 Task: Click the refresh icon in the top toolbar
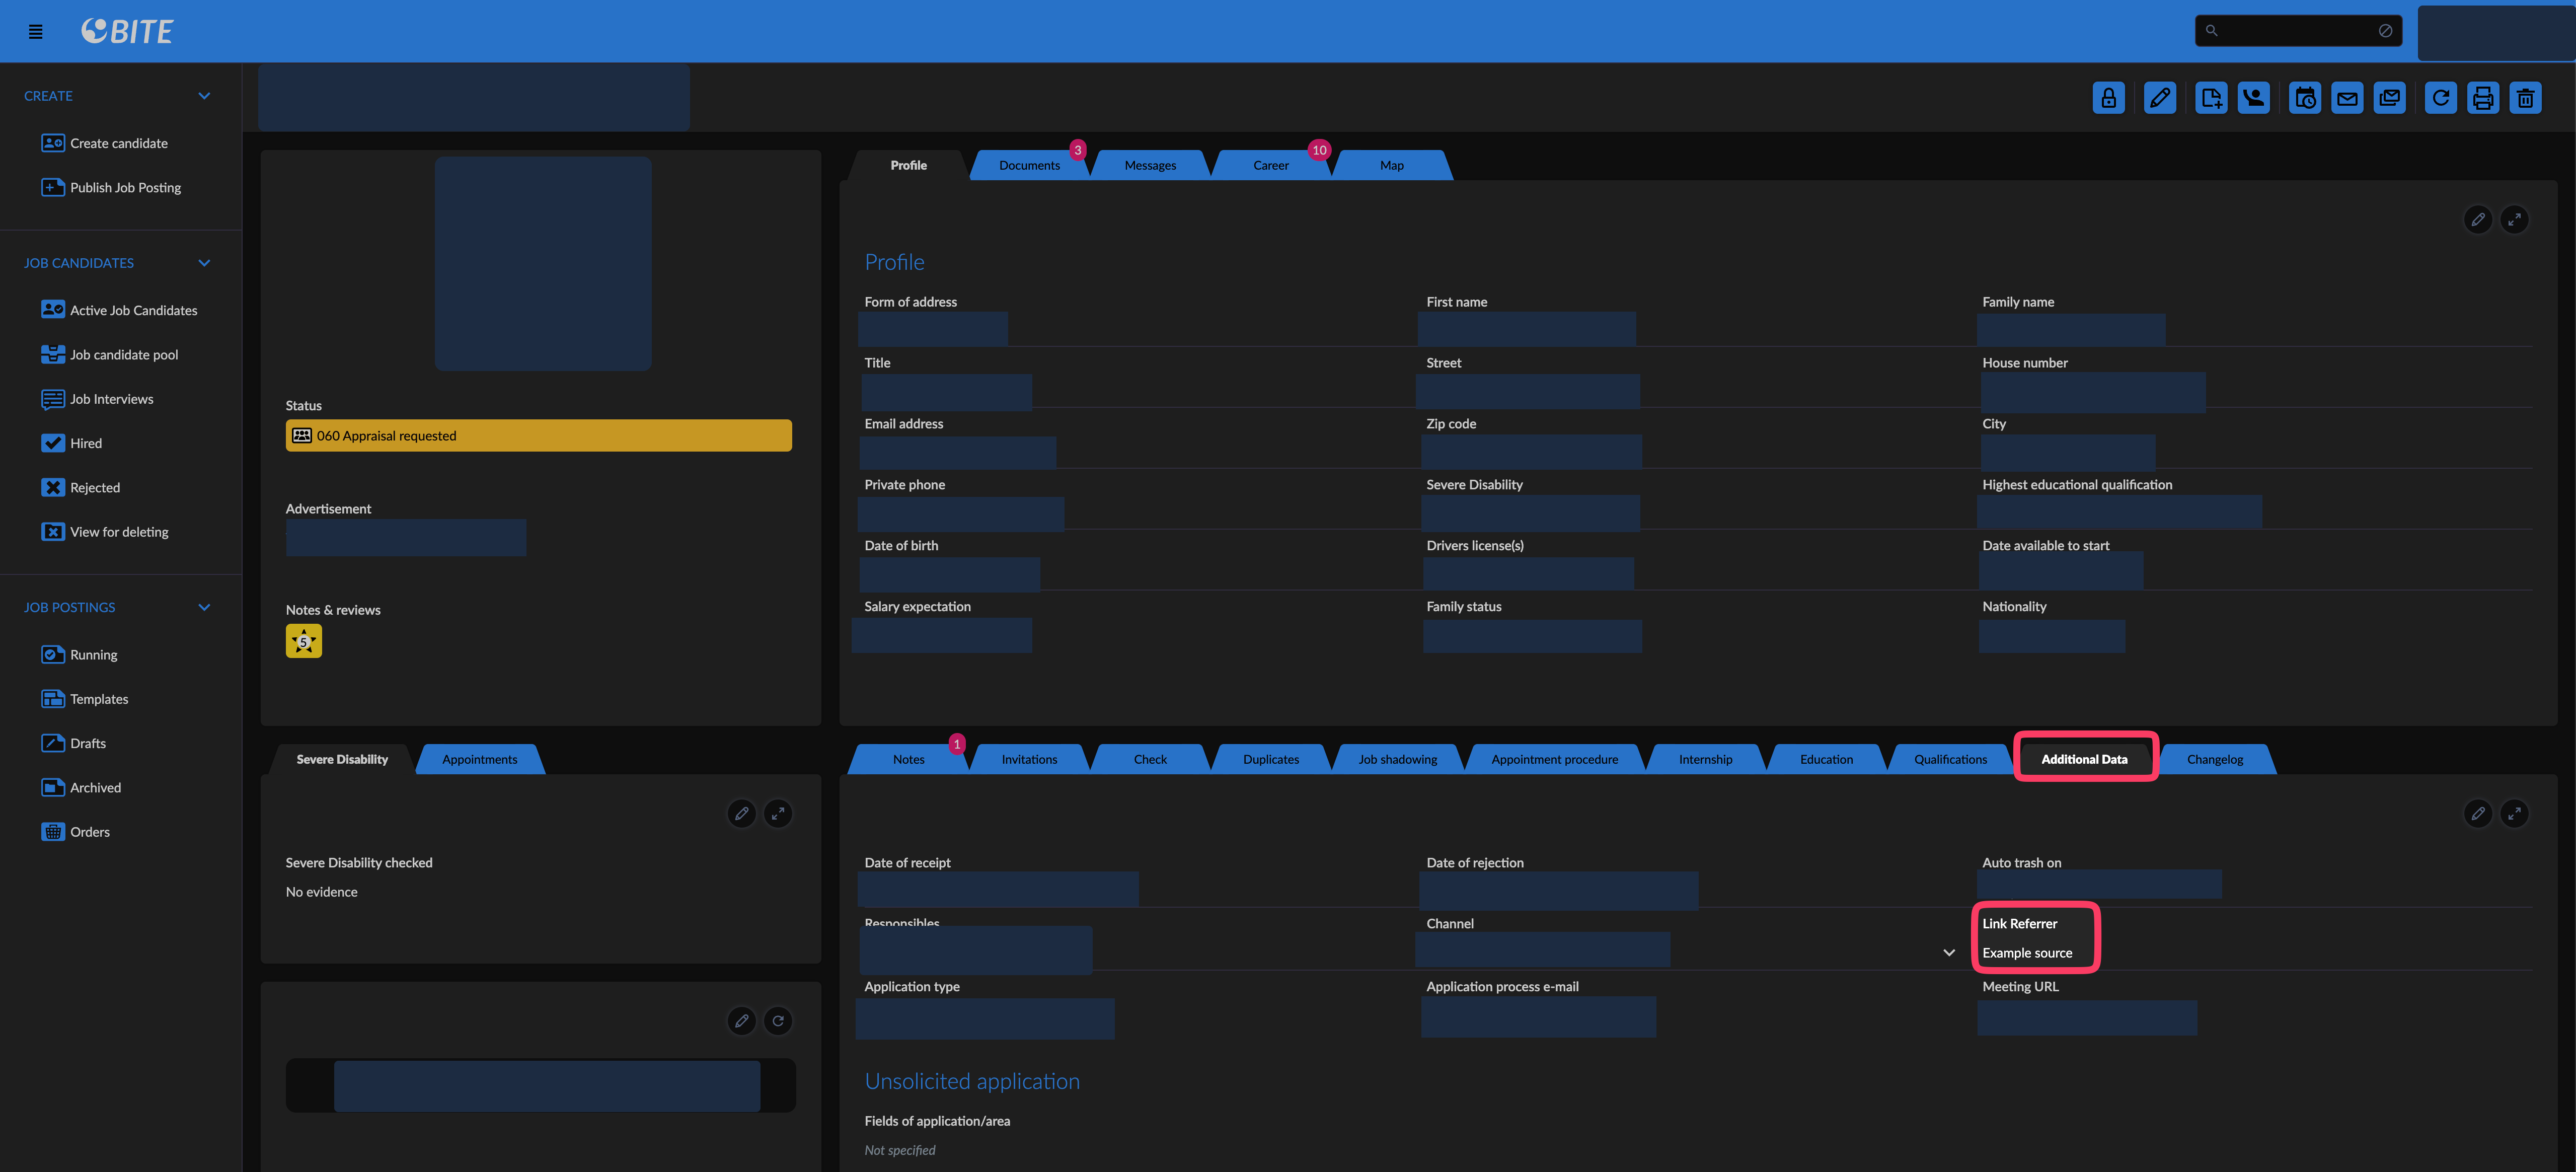[x=2440, y=98]
